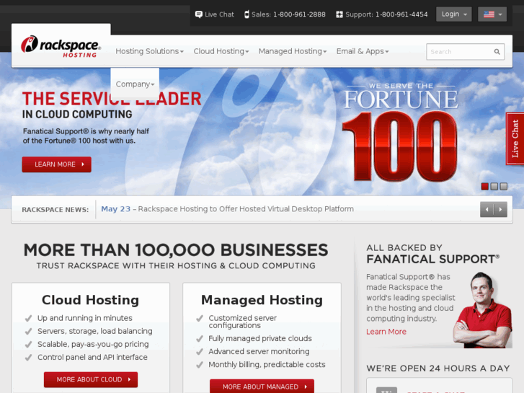Screen dimensions: 524x393
Task: Click the phone icon beside Sales number
Action: coord(247,14)
